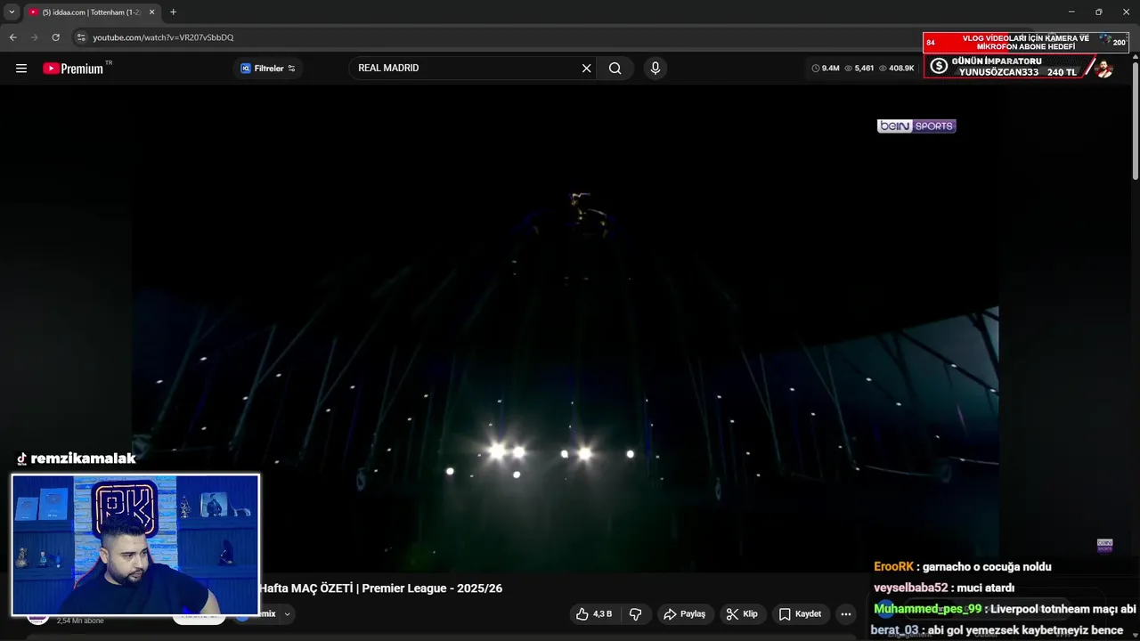The width and height of the screenshot is (1140, 641).
Task: Restore down the browser window
Action: pyautogui.click(x=1098, y=12)
